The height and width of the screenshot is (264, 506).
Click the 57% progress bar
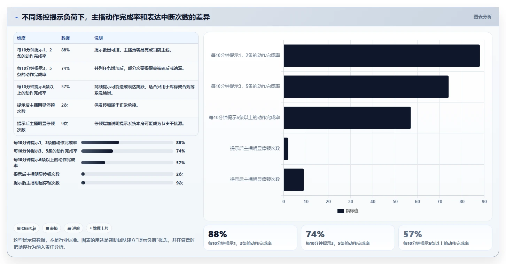click(127, 163)
